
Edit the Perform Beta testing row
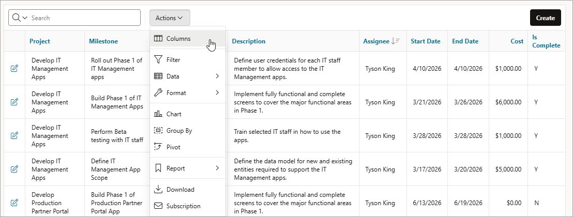click(x=14, y=135)
